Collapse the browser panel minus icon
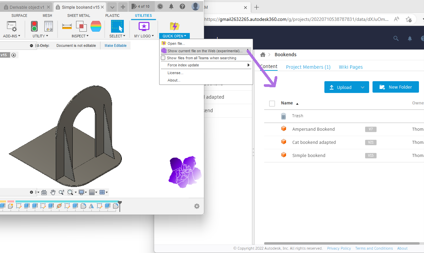 coord(31,45)
